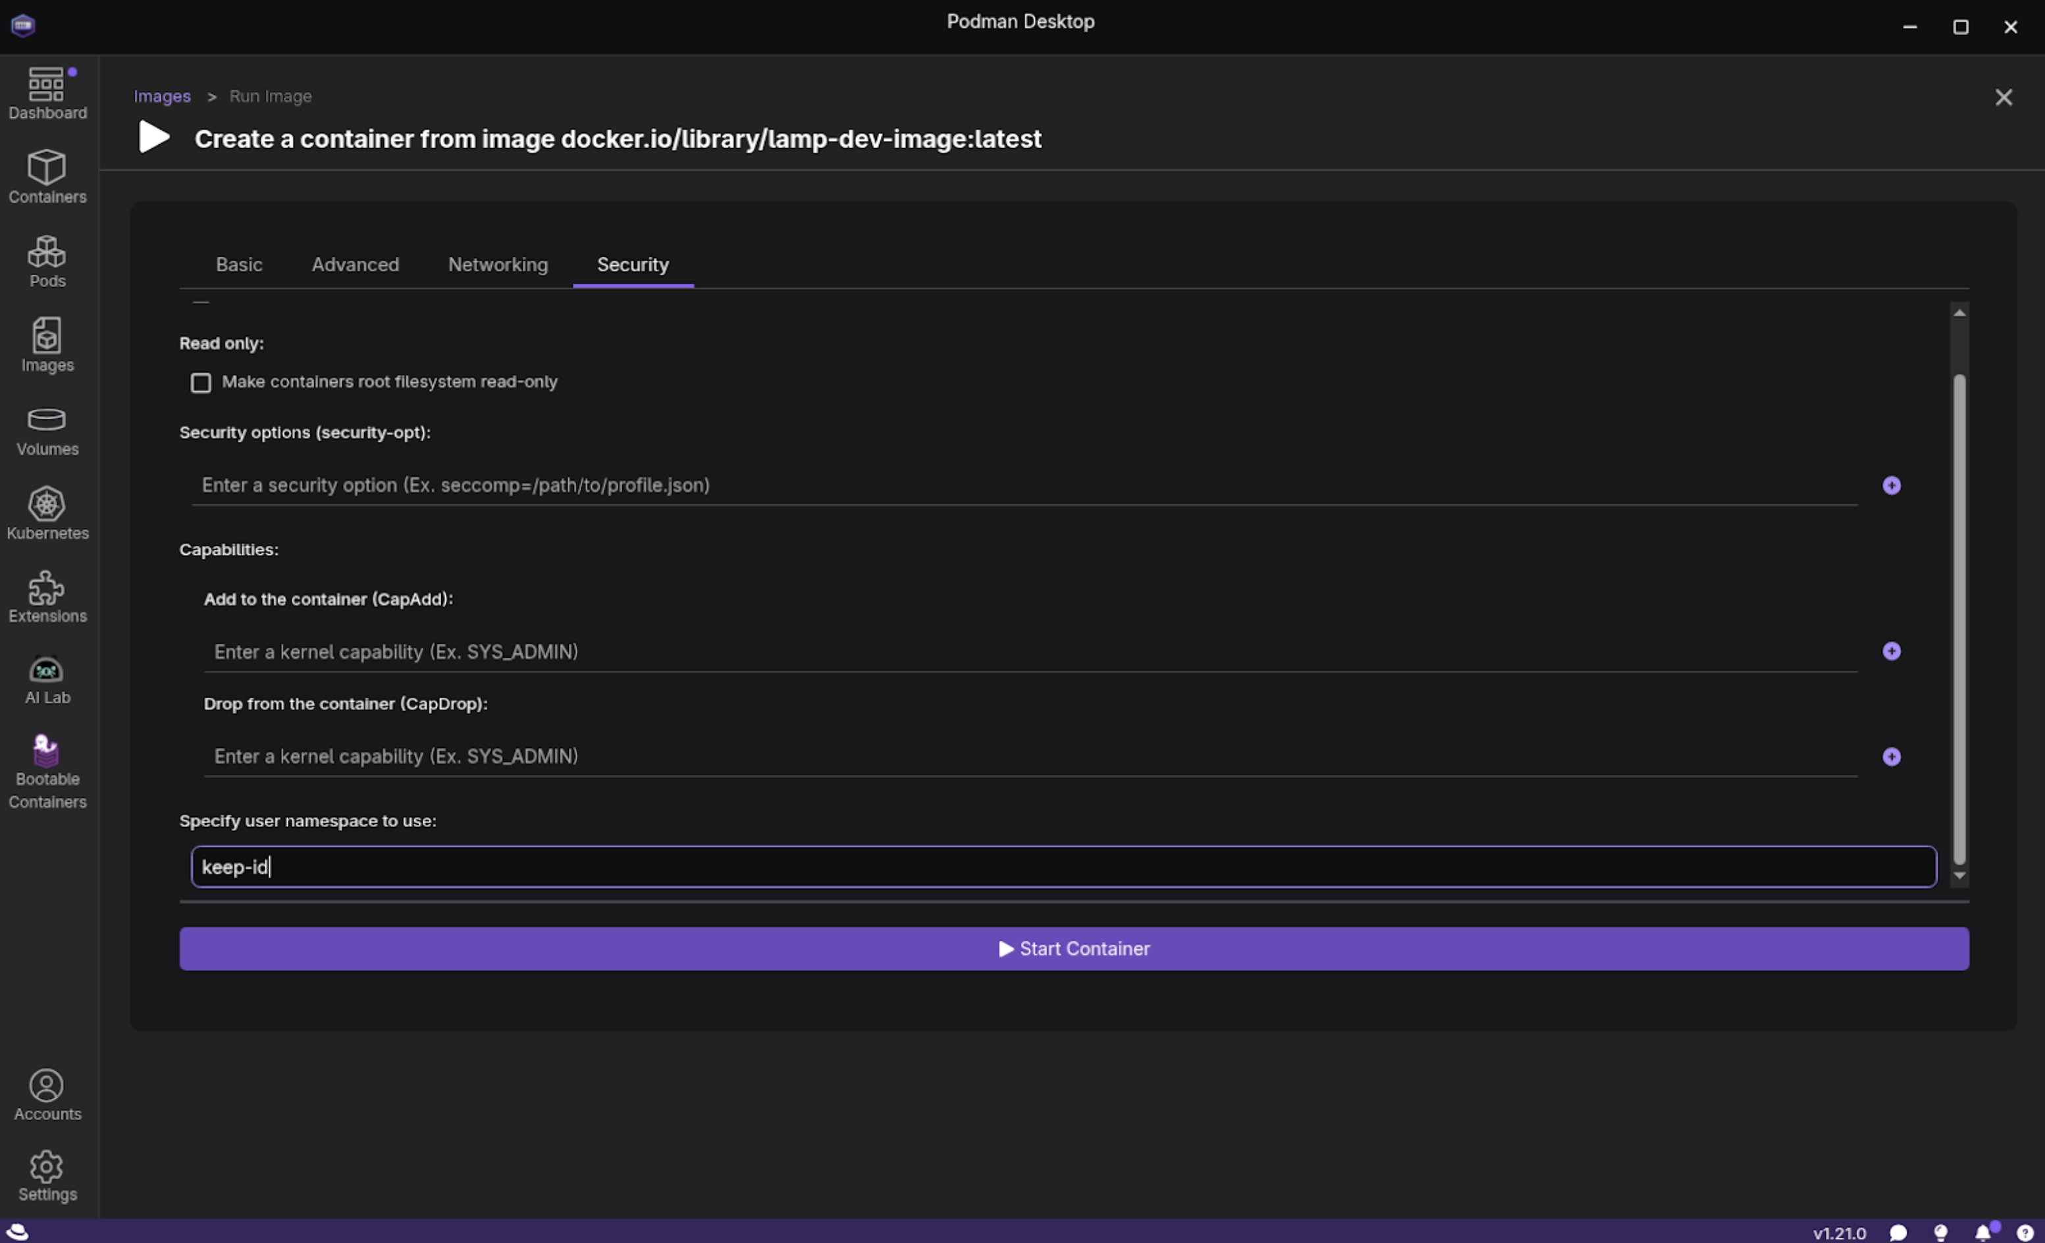Open Bootable Containers extension
This screenshot has height=1243, width=2045.
coord(47,772)
